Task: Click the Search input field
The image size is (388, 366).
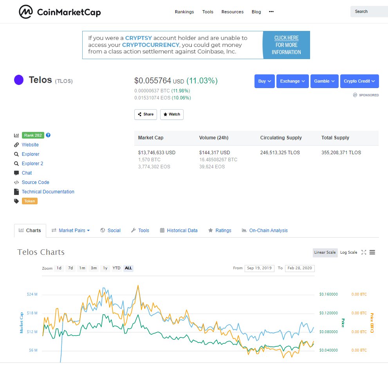Action: (369, 12)
